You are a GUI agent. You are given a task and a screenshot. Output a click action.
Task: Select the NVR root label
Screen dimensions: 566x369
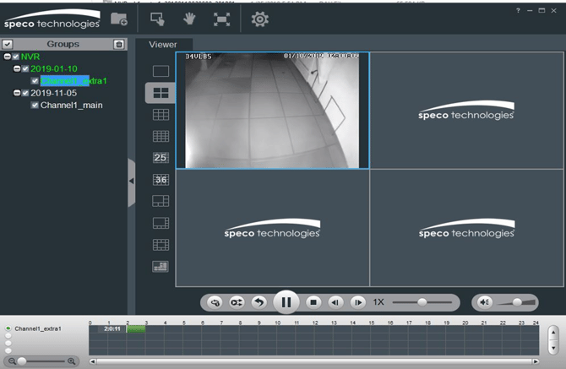30,57
